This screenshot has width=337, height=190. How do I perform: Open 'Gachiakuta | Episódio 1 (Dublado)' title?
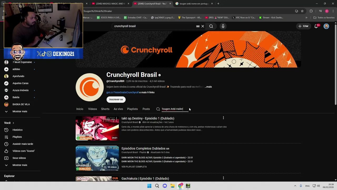coord(145,179)
